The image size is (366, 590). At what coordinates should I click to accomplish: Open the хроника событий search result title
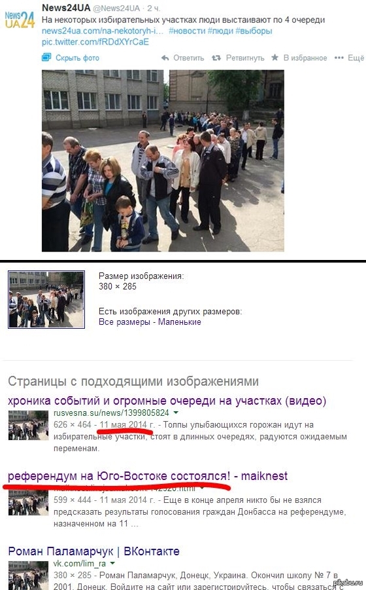(x=167, y=401)
